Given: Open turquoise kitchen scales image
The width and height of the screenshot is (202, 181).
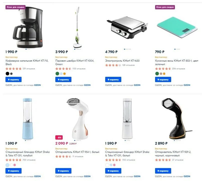Looking at the screenshot, I should (177, 27).
